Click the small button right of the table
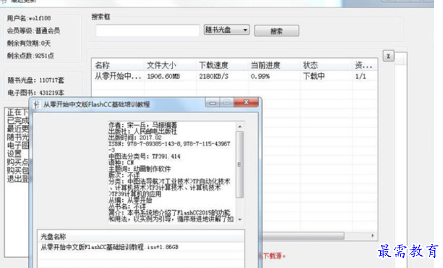443x268 pixels. point(388,56)
